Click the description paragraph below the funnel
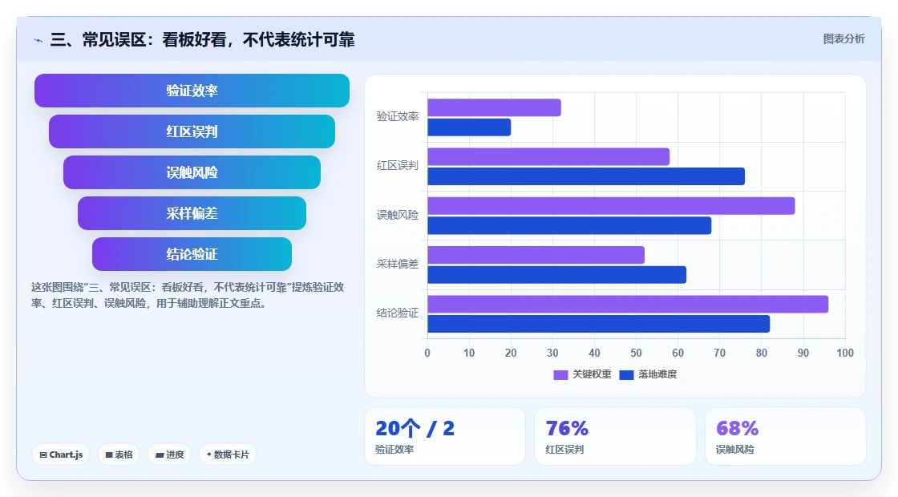The image size is (898, 497). [x=188, y=295]
